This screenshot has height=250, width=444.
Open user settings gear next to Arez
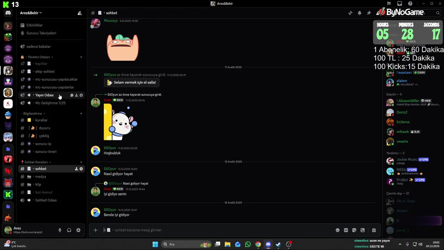(x=78, y=230)
